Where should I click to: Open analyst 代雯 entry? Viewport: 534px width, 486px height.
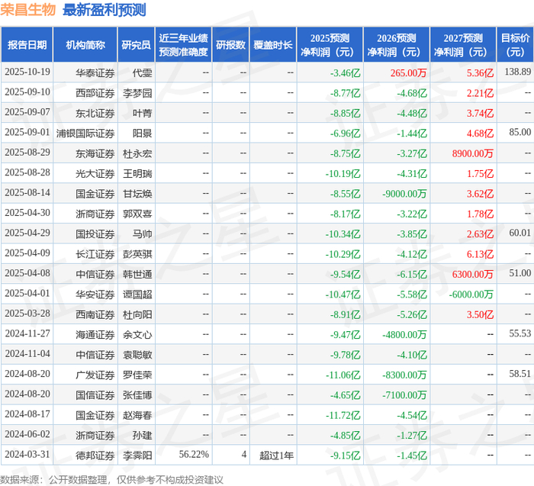[x=143, y=72]
